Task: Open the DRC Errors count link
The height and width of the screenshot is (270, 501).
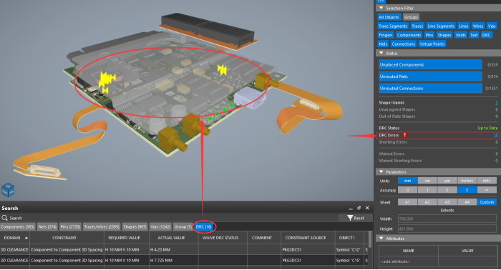Action: tap(495, 135)
